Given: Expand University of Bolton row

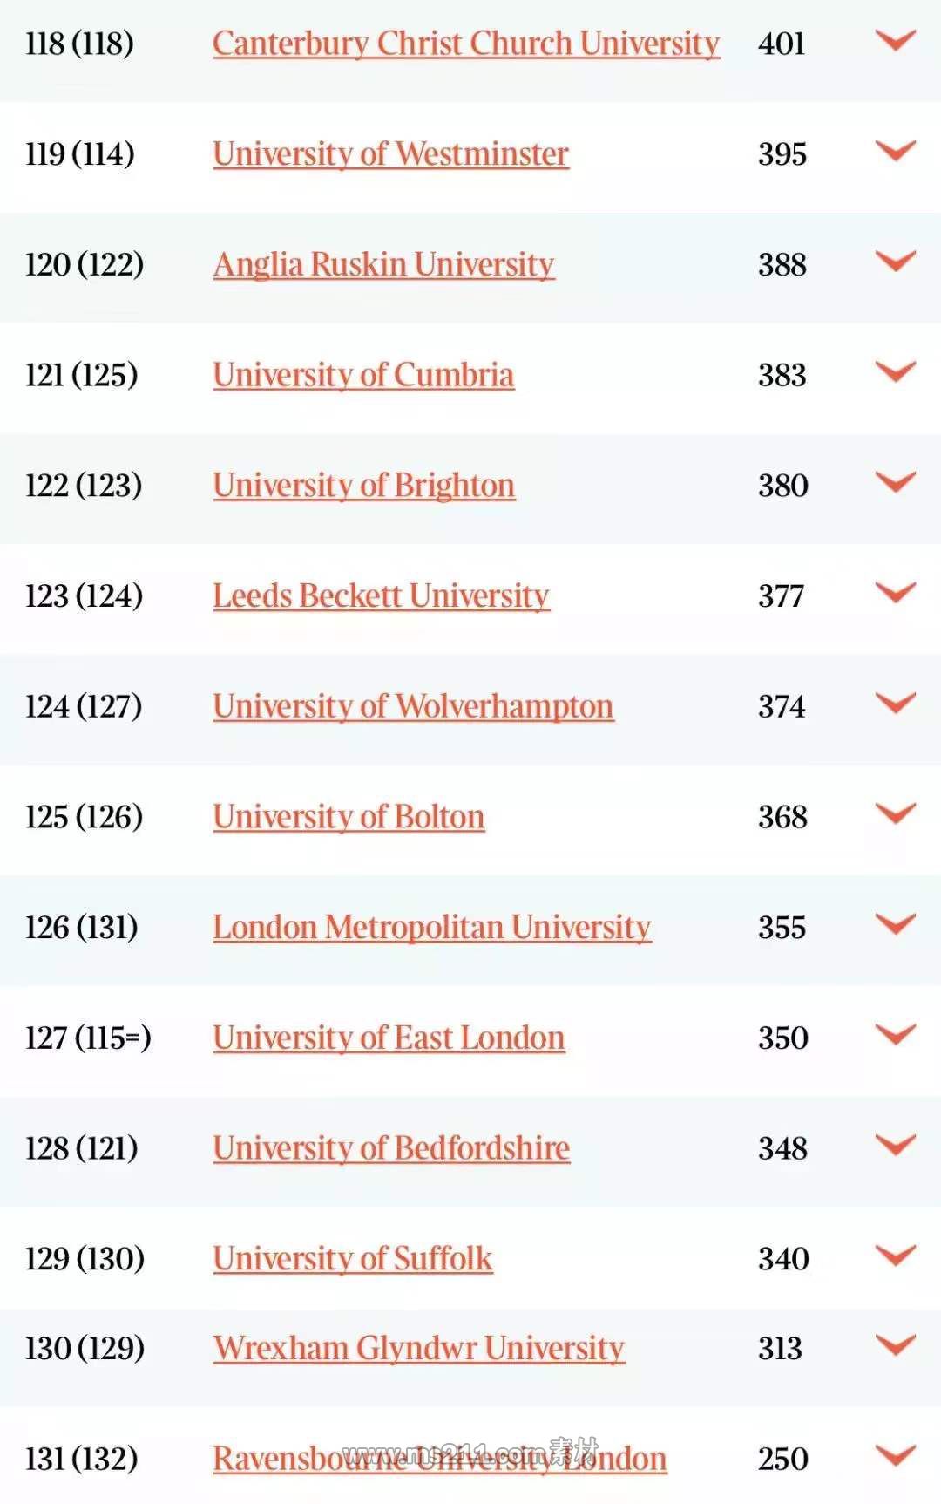Looking at the screenshot, I should point(895,813).
